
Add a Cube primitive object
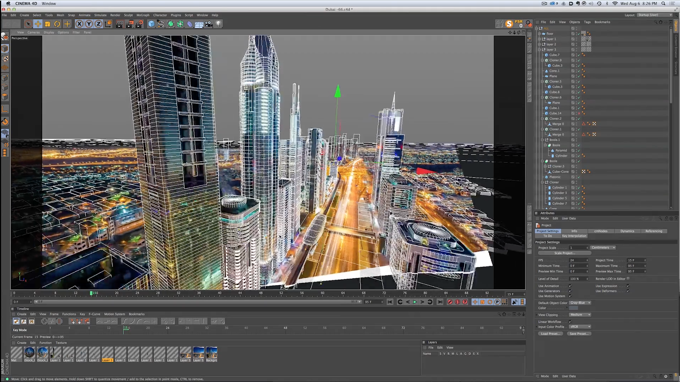pyautogui.click(x=151, y=24)
